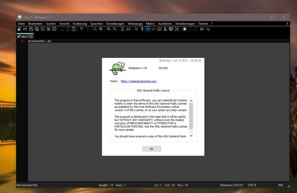This screenshot has width=297, height=193.
Task: Open the Kodierung menu
Action: pos(80,24)
